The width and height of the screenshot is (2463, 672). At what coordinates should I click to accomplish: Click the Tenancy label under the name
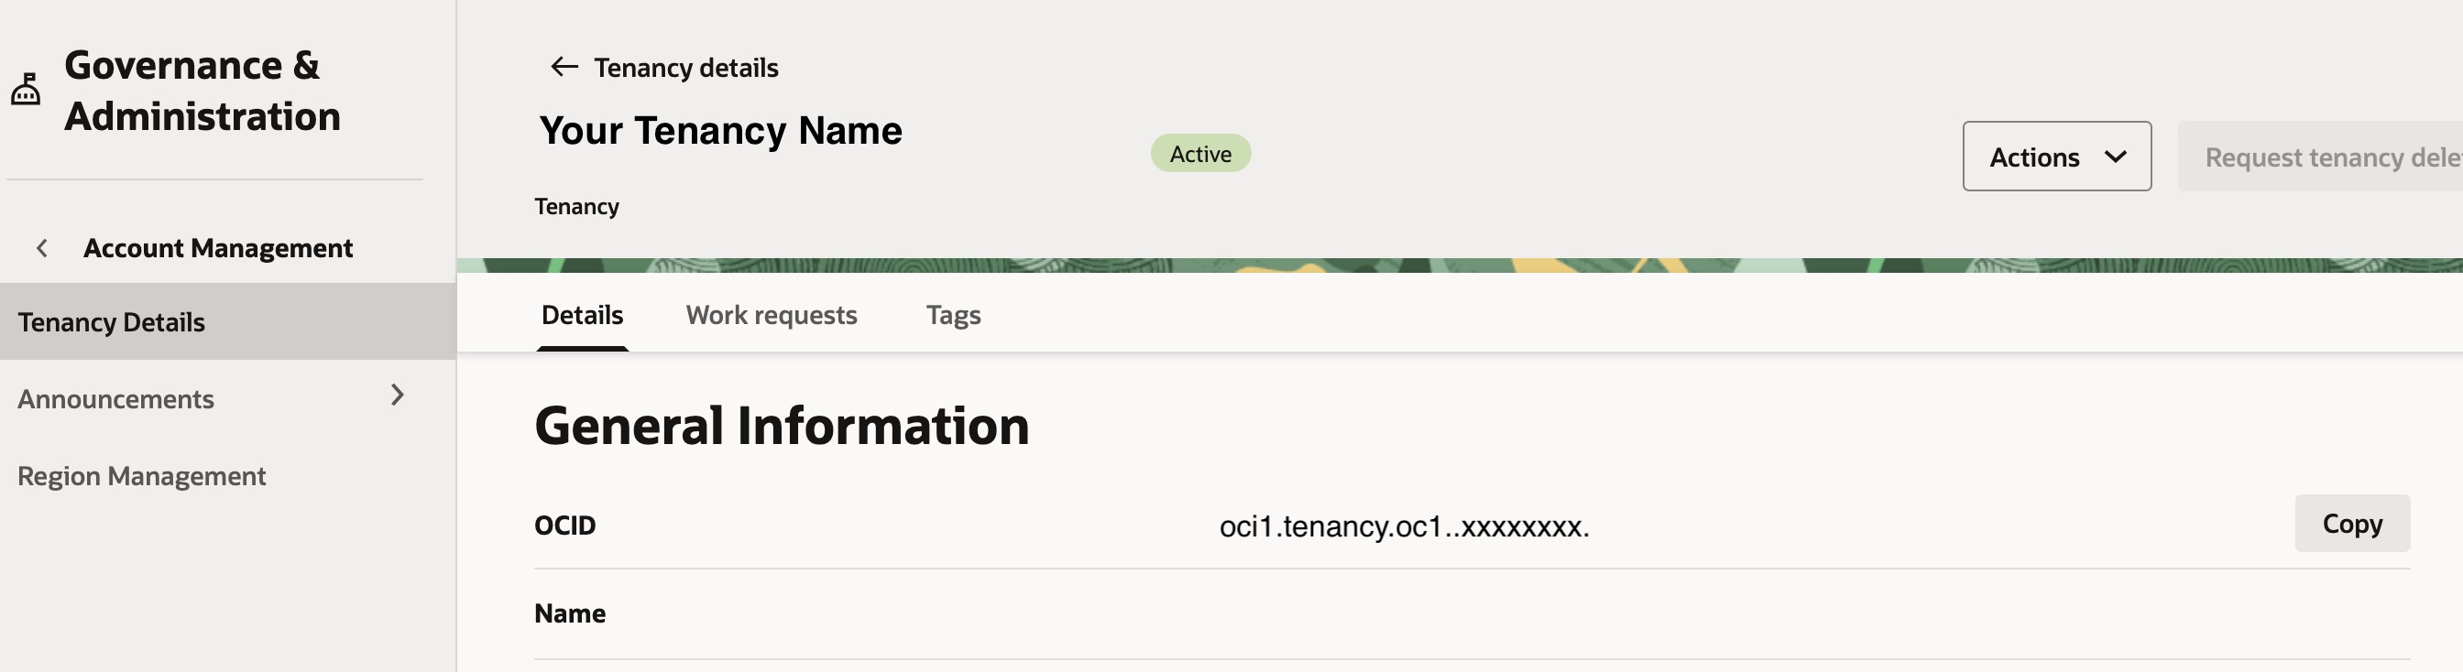coord(576,205)
